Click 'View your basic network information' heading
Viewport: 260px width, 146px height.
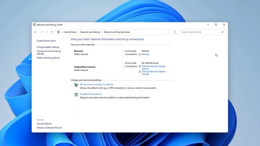[x=107, y=39]
